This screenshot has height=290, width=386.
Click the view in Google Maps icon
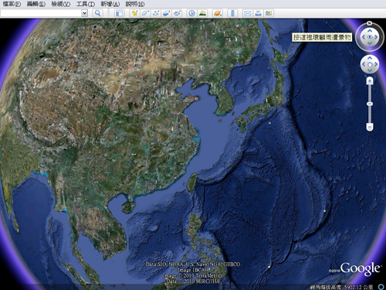coord(269,13)
